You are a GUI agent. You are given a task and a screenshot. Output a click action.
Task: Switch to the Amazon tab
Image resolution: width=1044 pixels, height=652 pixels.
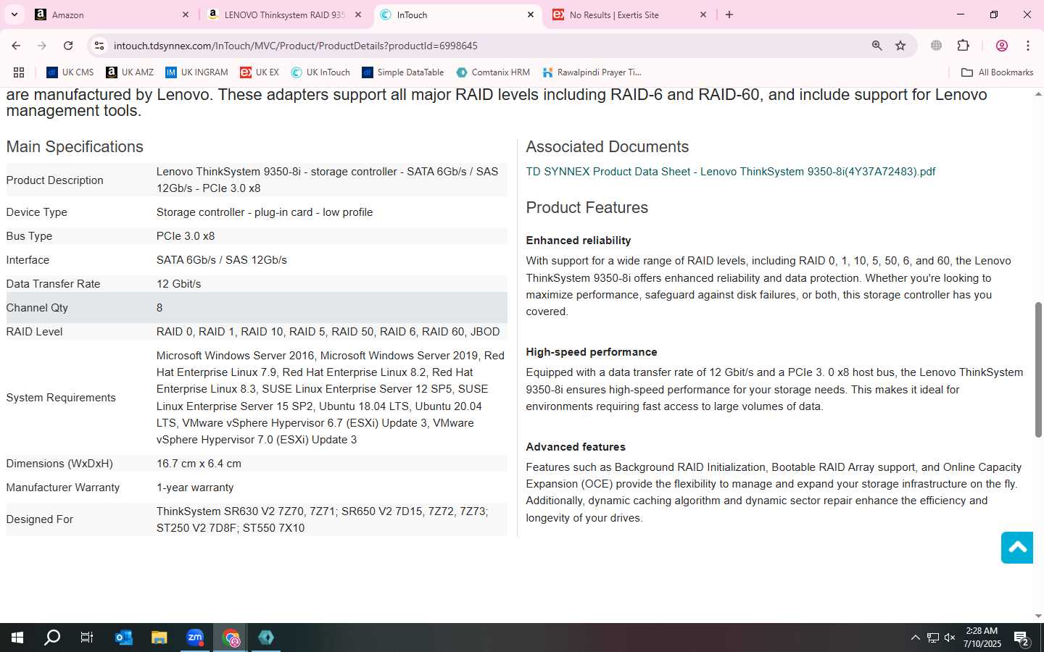tap(113, 14)
